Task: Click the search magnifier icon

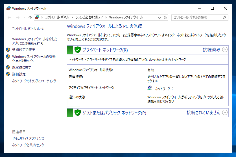Action: click(224, 18)
